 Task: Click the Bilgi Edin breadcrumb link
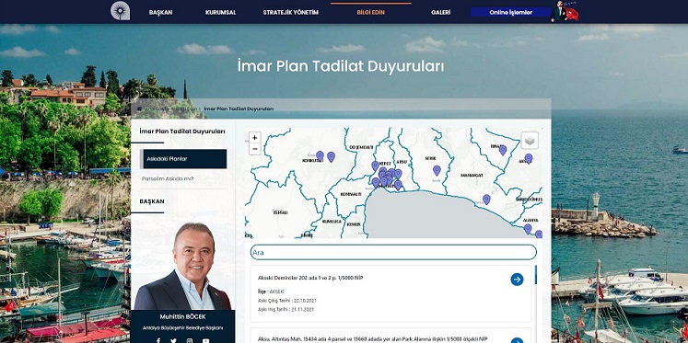186,109
